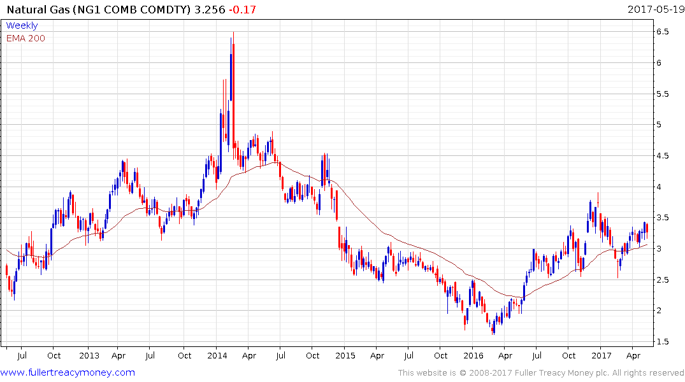This screenshot has height=382, width=685.
Task: Click the 2016 x-axis label
Action: point(473,355)
